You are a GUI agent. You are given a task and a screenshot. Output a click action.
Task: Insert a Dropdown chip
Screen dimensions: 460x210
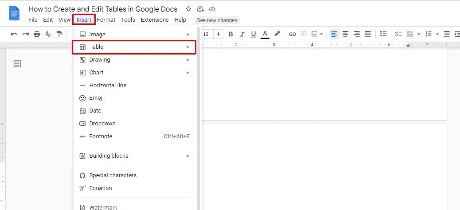pyautogui.click(x=135, y=124)
